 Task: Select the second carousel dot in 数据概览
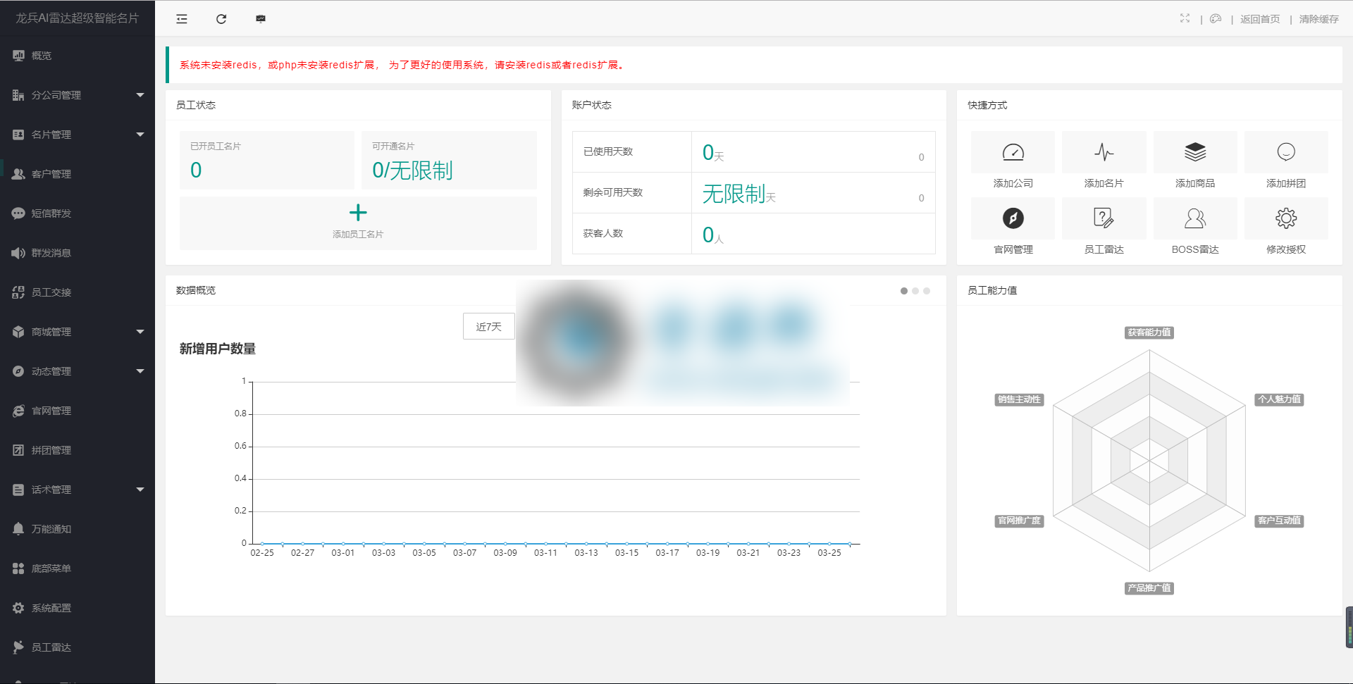pos(915,291)
